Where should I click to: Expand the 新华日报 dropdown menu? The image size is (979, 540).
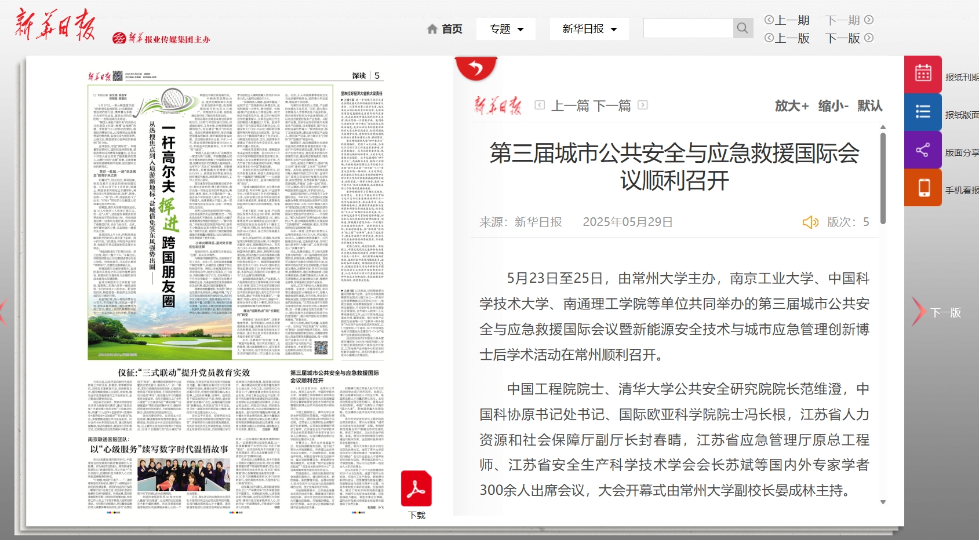[589, 29]
